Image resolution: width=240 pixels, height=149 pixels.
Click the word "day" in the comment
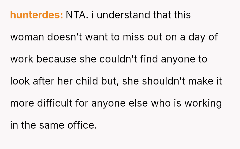click(x=197, y=37)
